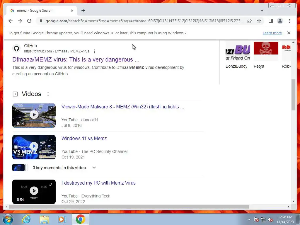
Task: Open the muted volume tray icon
Action: point(270,219)
